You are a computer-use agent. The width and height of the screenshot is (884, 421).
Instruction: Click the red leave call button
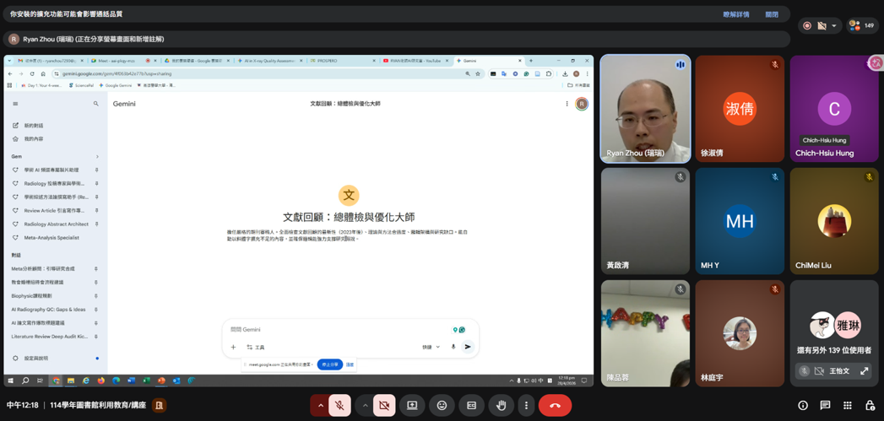point(555,405)
